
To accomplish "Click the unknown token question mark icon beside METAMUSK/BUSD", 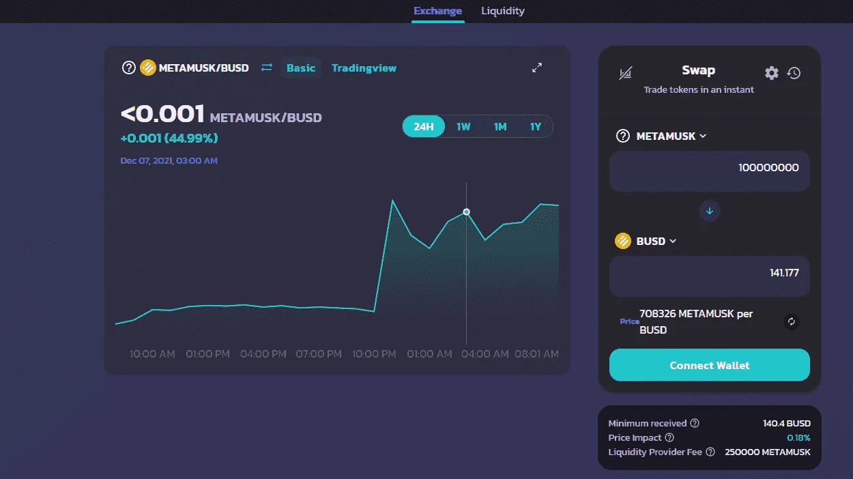I will 129,68.
